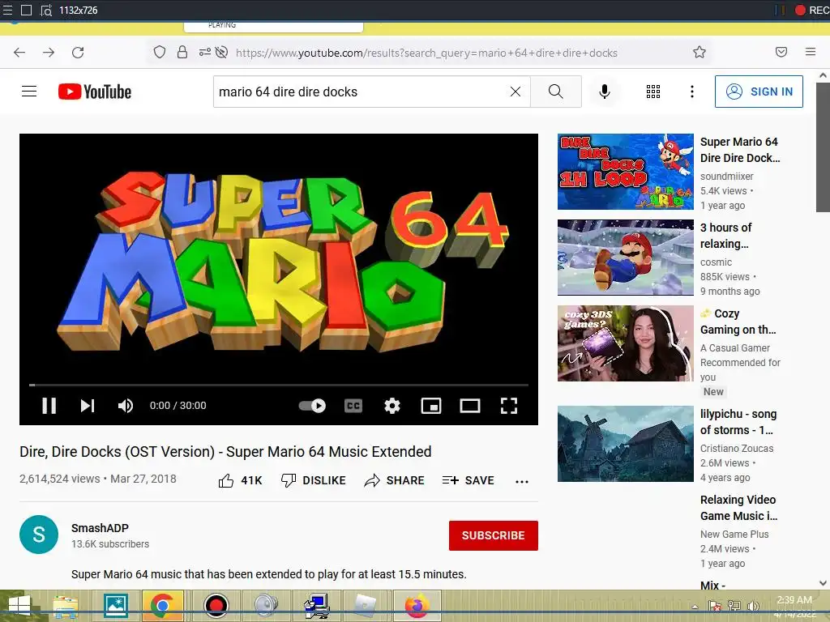Open YouTube settings three-dot menu
This screenshot has height=622, width=830.
(692, 92)
